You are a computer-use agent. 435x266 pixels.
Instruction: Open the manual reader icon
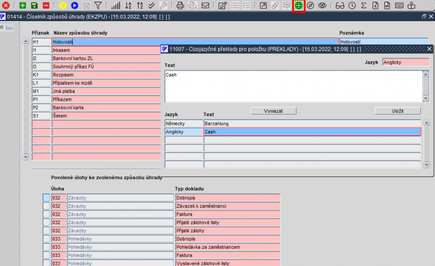412,5
